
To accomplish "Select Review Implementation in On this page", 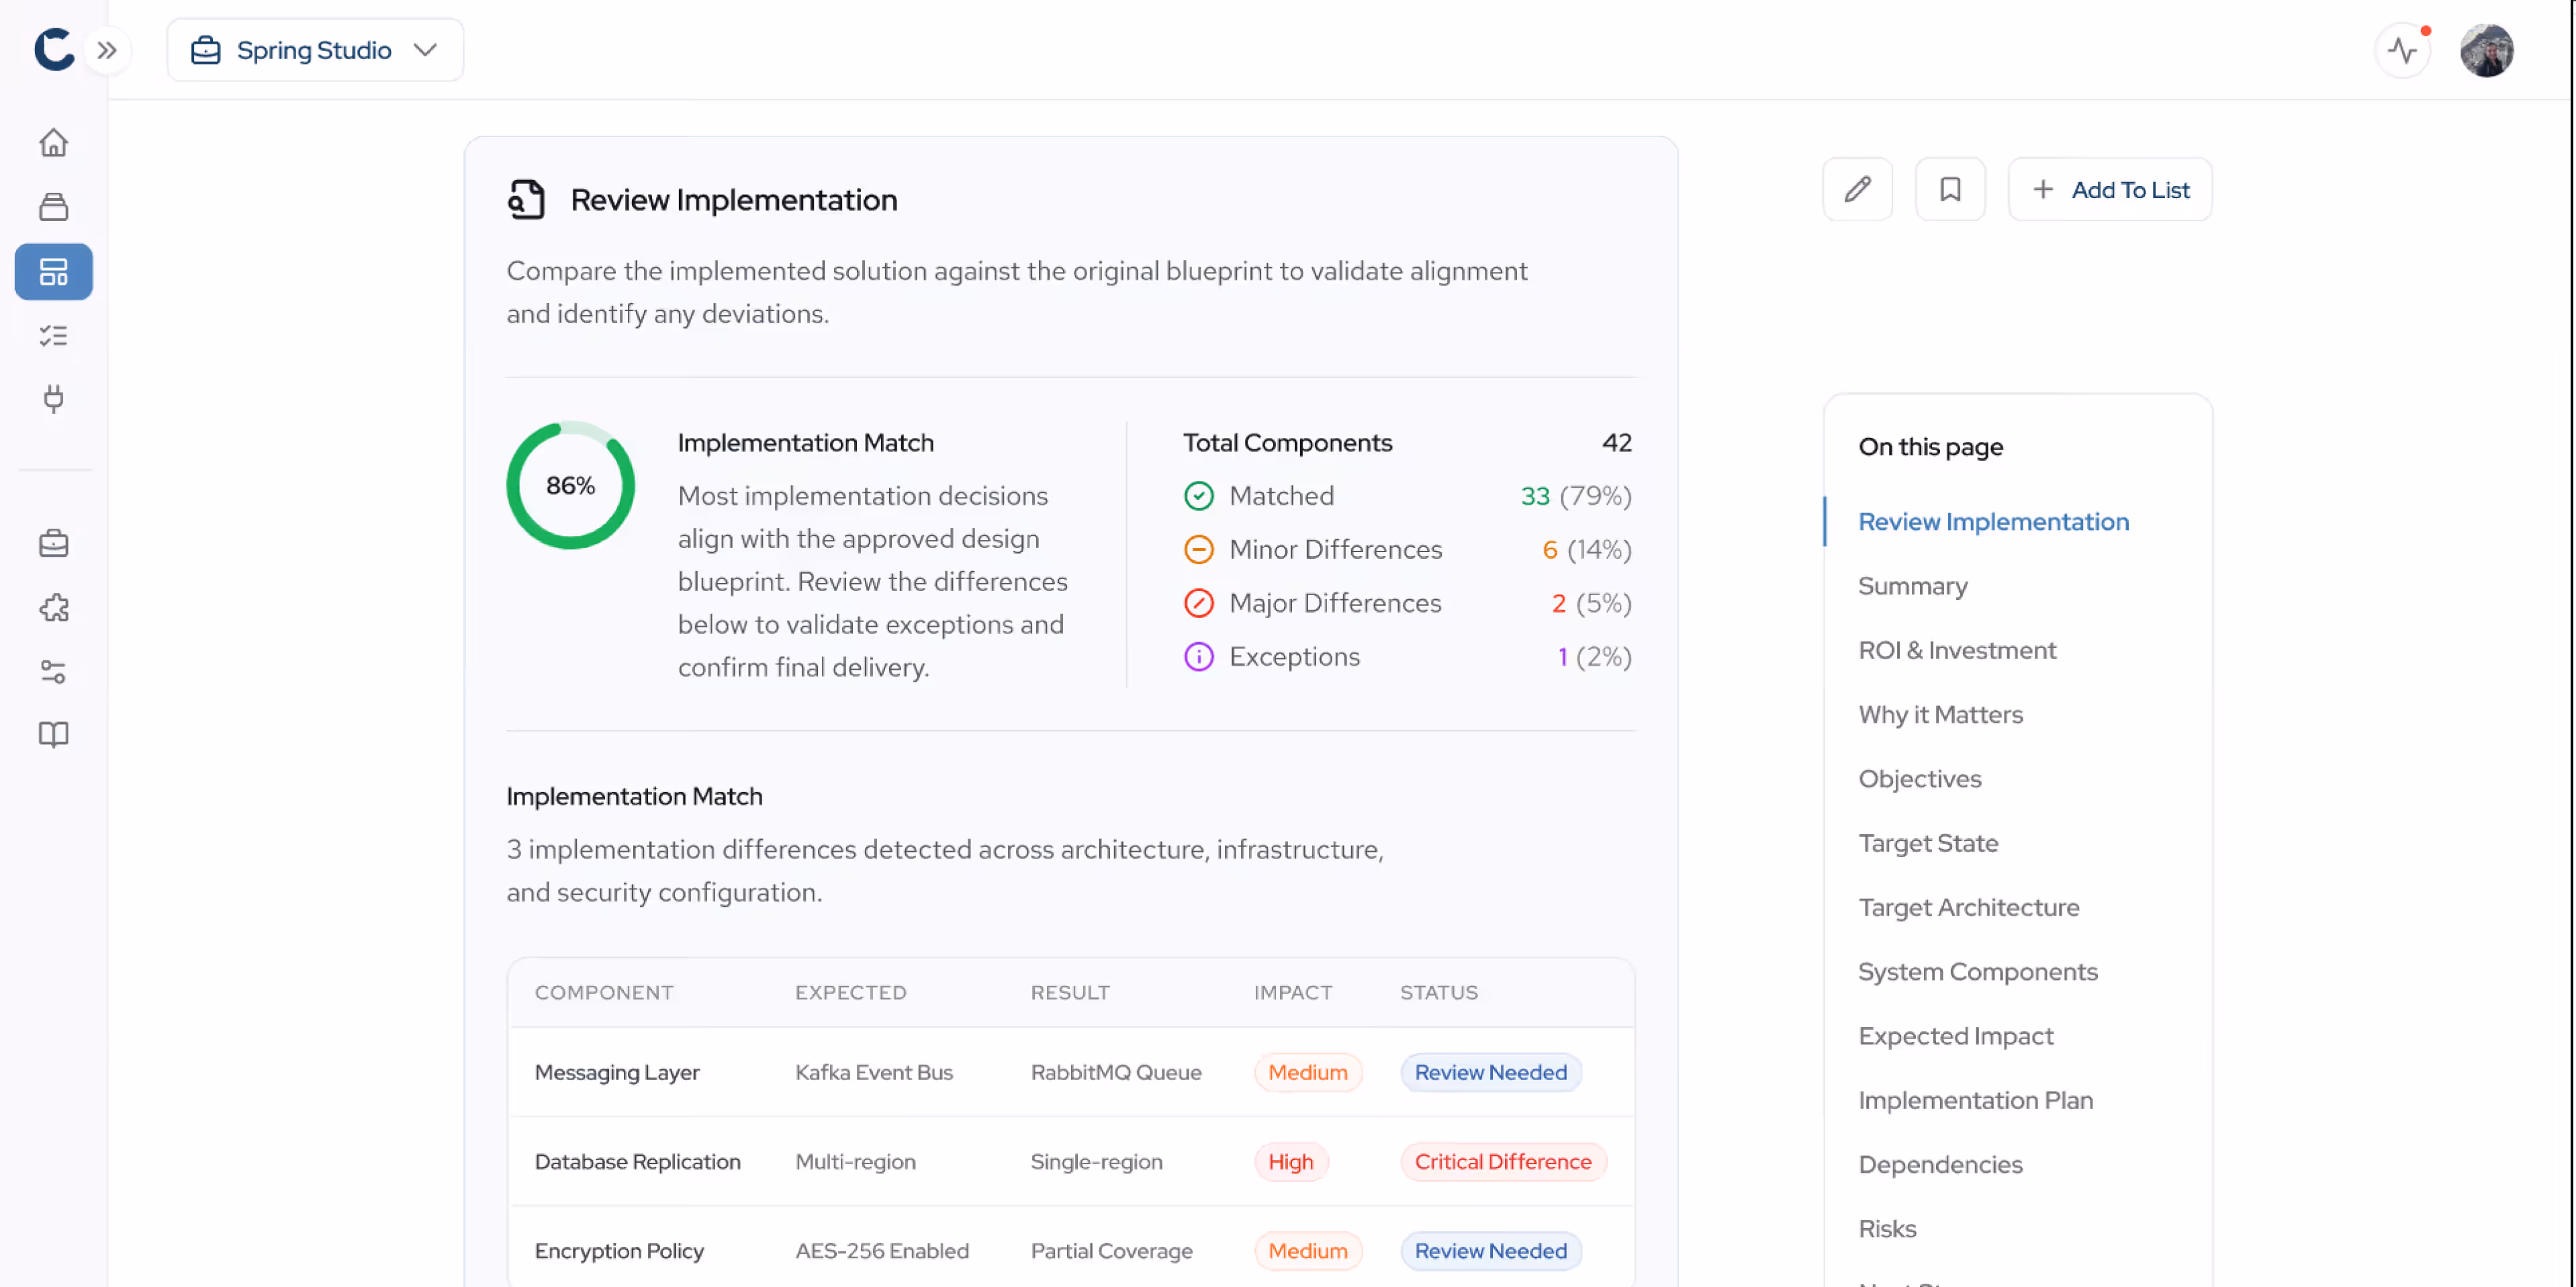I will pyautogui.click(x=1993, y=521).
